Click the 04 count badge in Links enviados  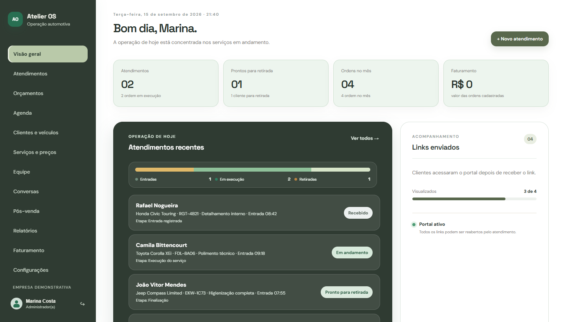(530, 139)
